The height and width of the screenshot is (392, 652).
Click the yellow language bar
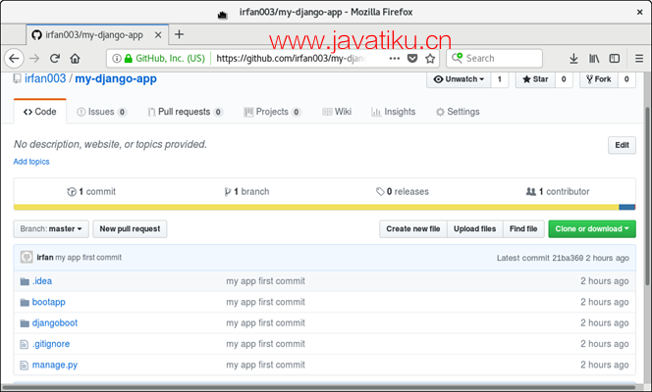[x=316, y=208]
